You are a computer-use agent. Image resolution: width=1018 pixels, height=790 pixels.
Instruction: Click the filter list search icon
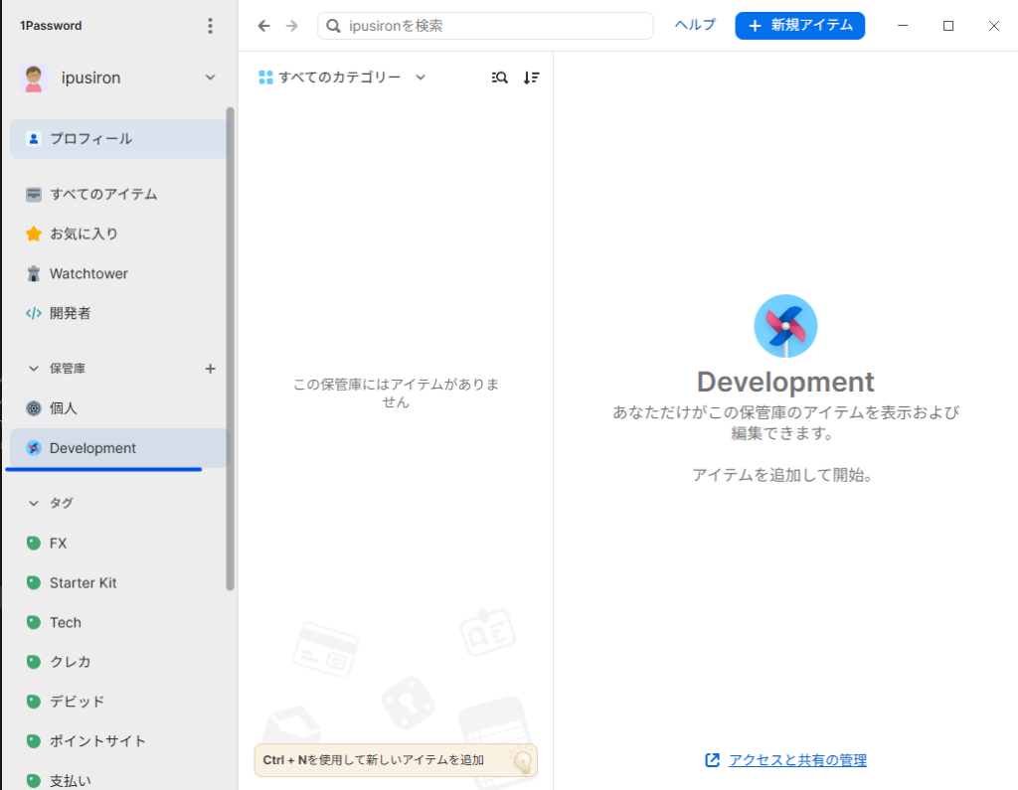pyautogui.click(x=500, y=78)
